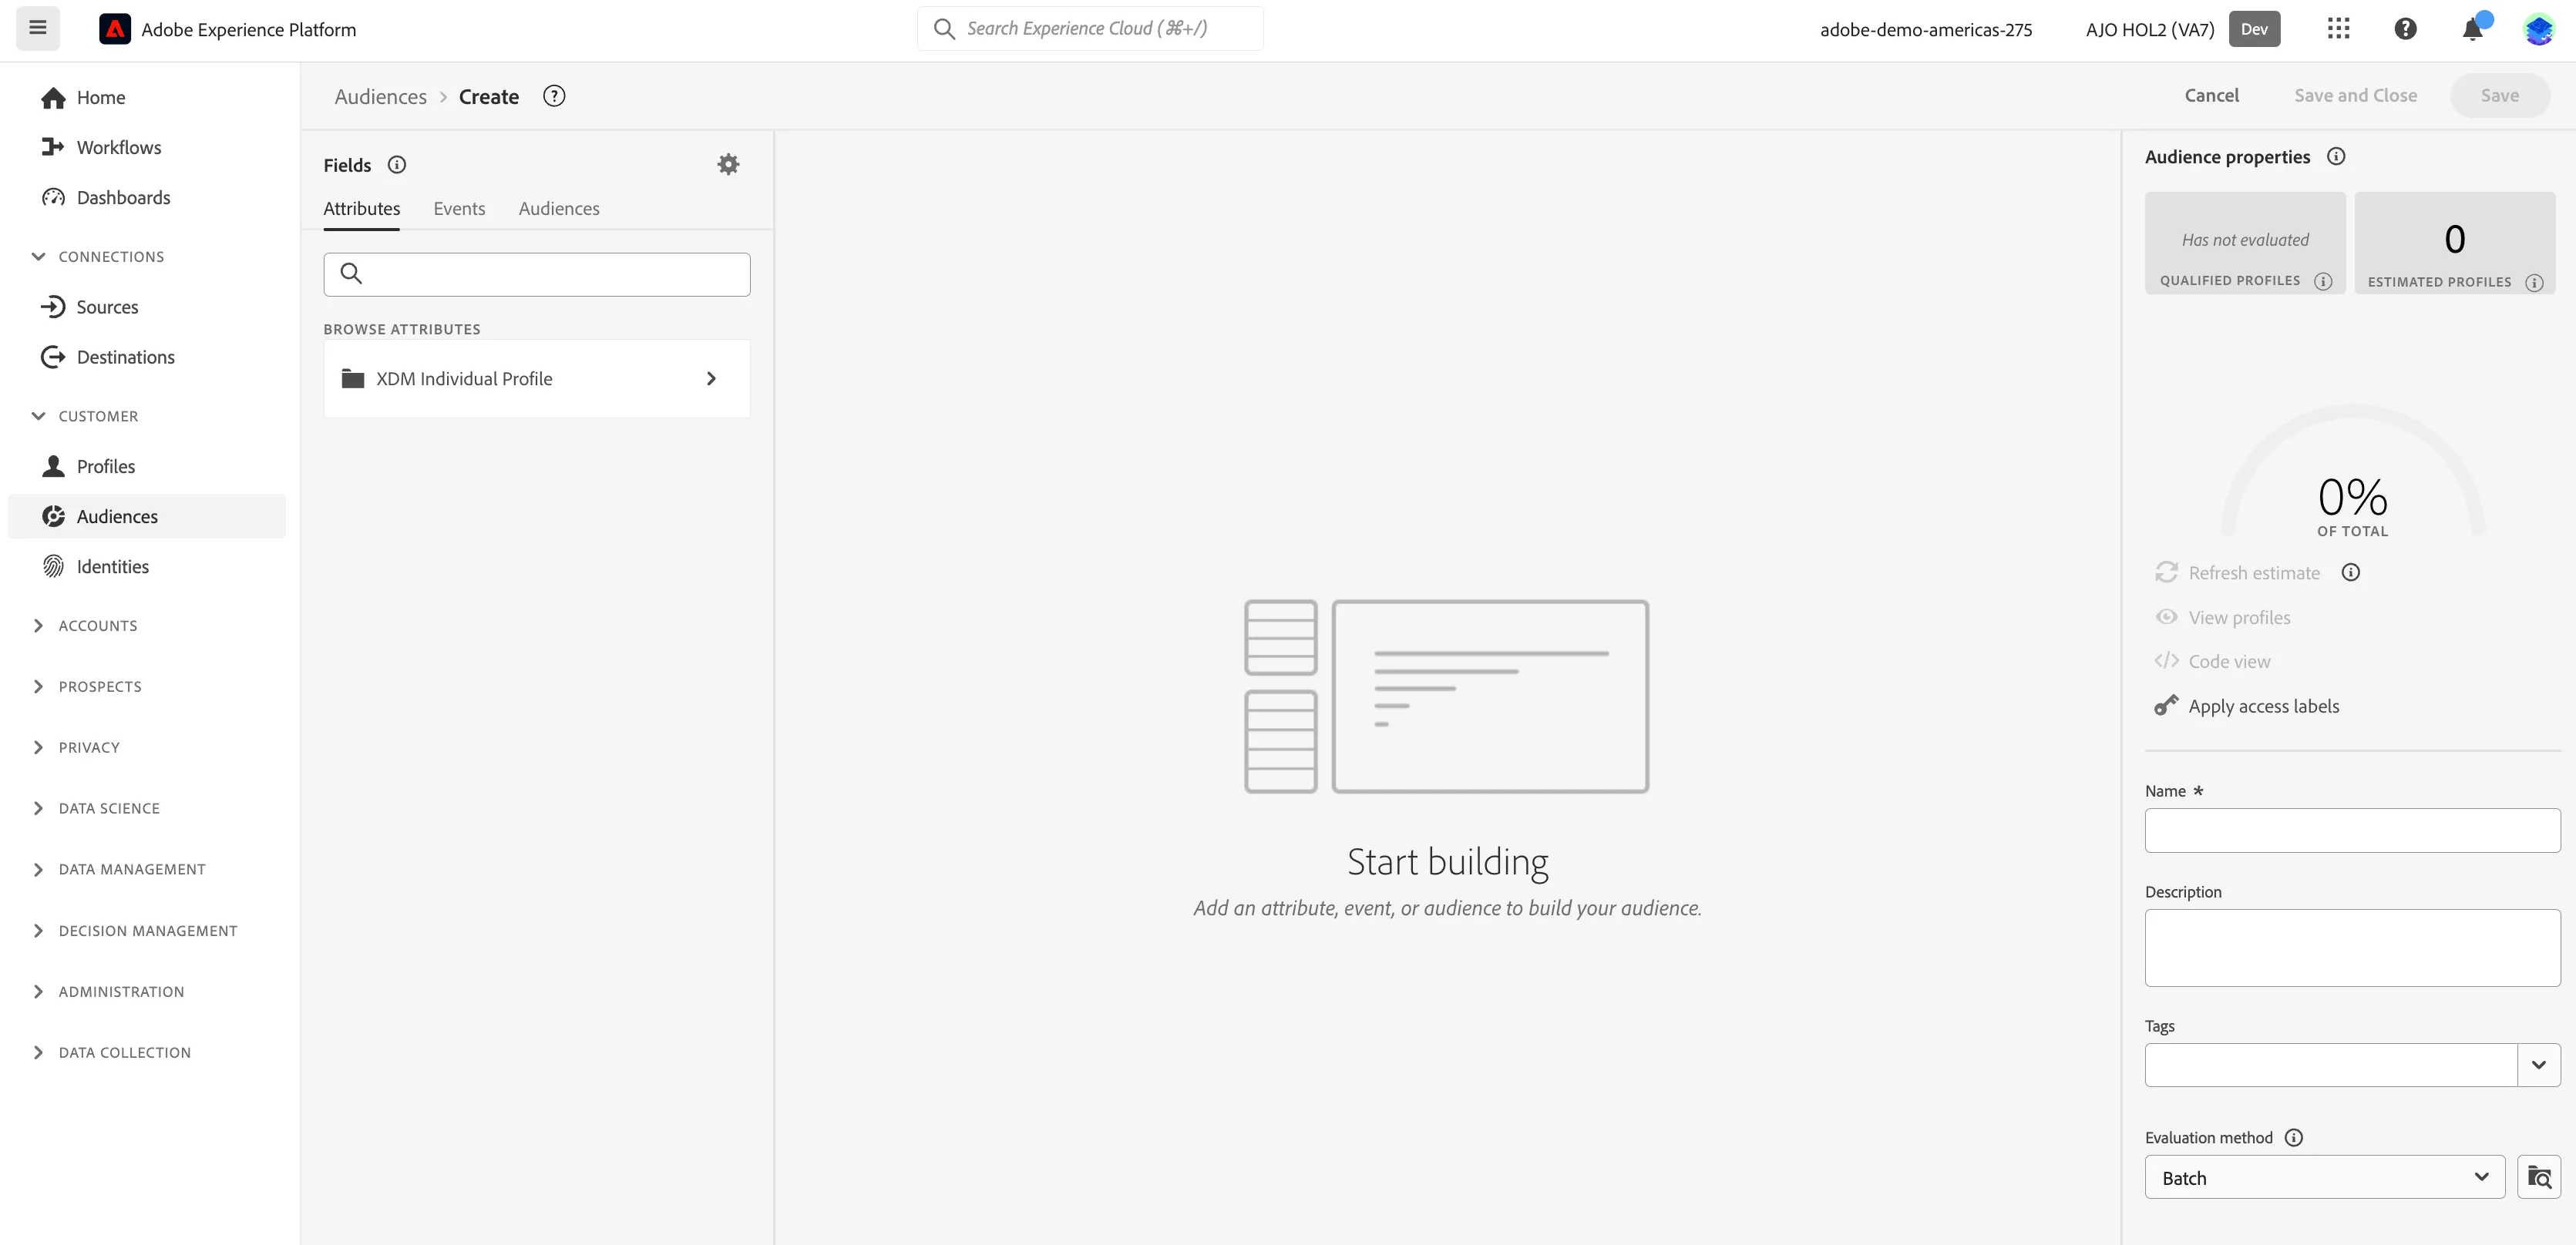Switch to the Audiences fields tab
The height and width of the screenshot is (1245, 2576).
(x=559, y=209)
